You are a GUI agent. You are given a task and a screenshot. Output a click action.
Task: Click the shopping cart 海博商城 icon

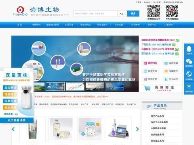(x=147, y=88)
